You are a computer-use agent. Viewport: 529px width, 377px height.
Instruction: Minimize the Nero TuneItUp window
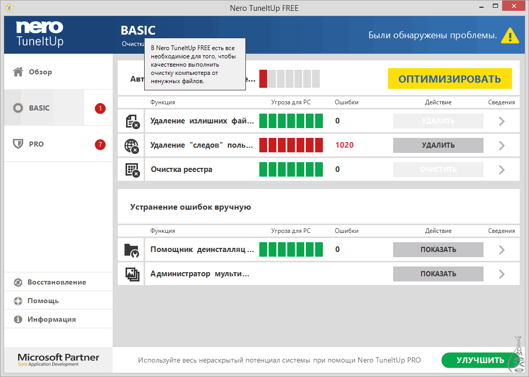tap(481, 6)
